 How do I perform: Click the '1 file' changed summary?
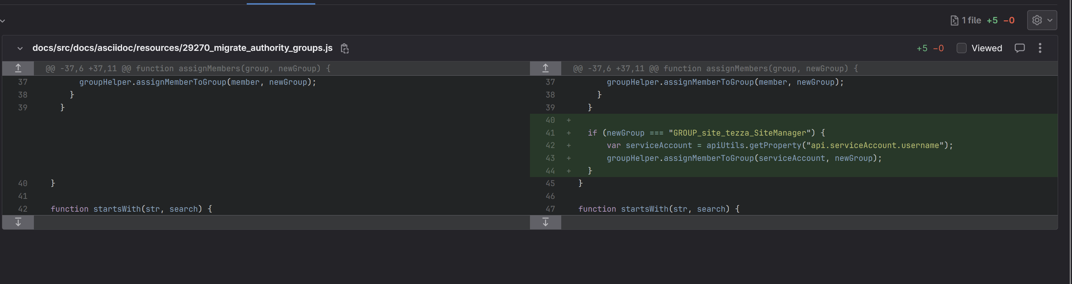966,20
